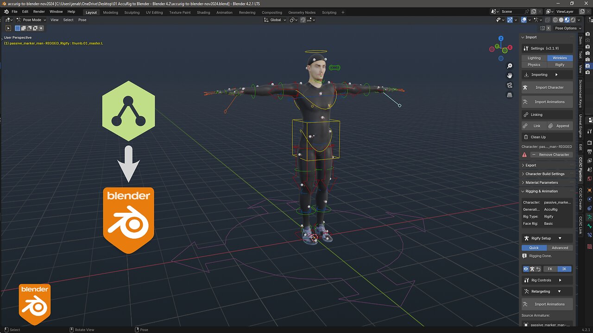Open the Pose menu in viewport header

82,20
